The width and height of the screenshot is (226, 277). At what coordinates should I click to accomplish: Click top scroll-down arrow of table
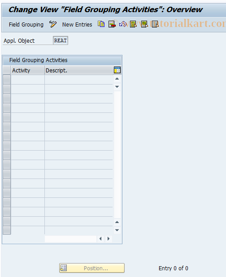(117, 86)
